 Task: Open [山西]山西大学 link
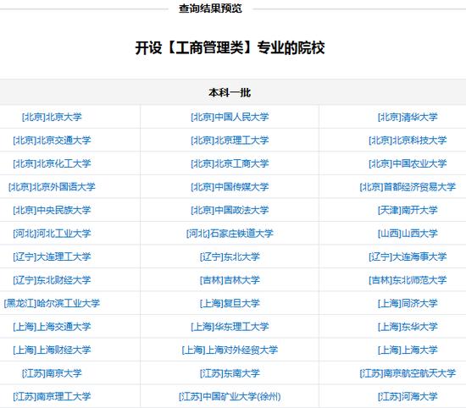click(x=408, y=234)
